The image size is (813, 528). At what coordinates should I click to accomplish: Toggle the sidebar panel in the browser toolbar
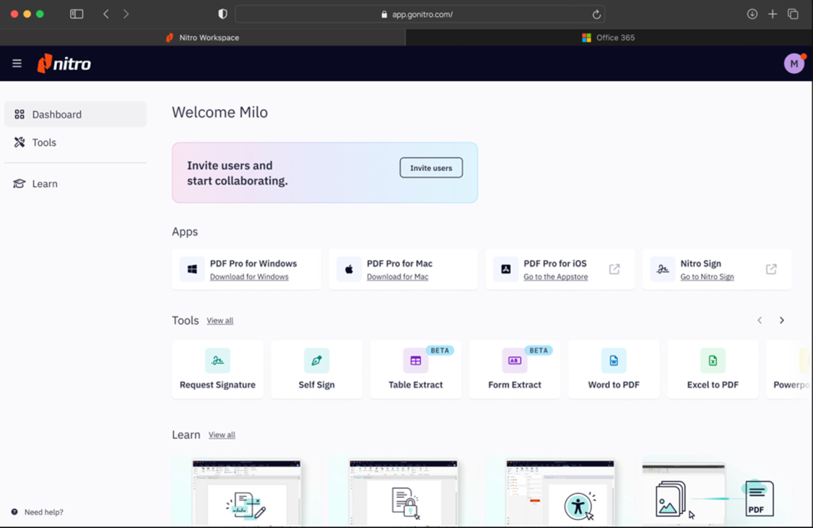pyautogui.click(x=76, y=14)
